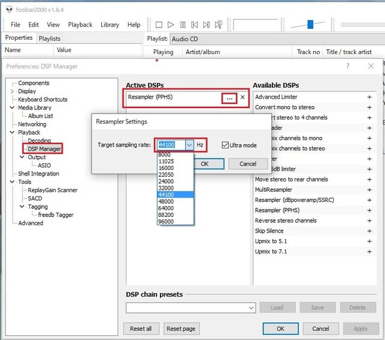385x340 pixels.
Task: Click the Next track button
Action: tap(206, 25)
